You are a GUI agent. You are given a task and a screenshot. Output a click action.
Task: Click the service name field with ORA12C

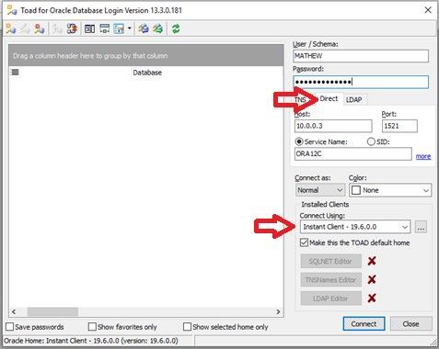[353, 153]
